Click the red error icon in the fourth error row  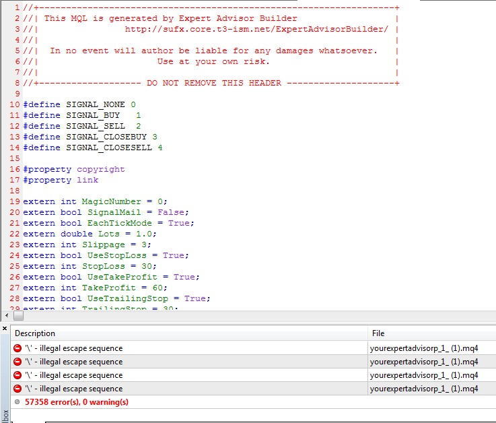[17, 389]
